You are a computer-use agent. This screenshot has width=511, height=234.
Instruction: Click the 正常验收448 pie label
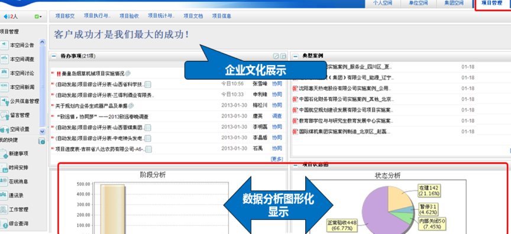[342, 225]
